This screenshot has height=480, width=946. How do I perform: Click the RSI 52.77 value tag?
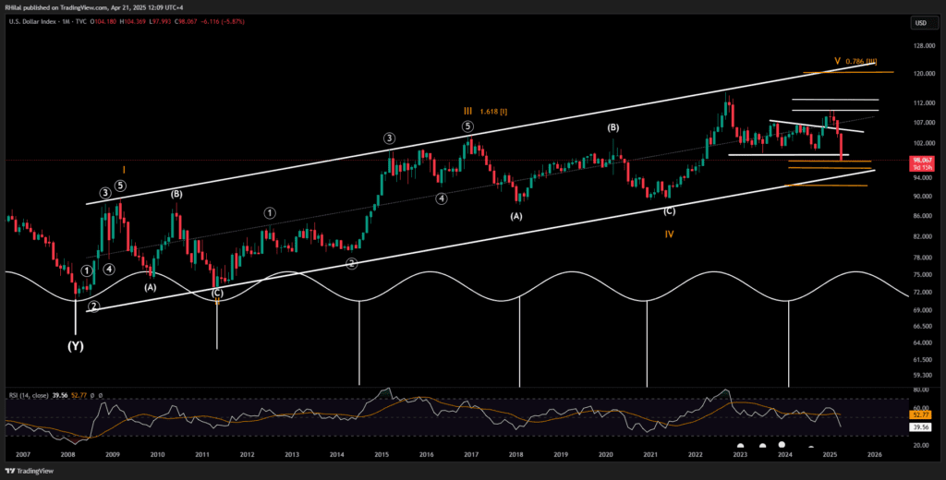[x=919, y=416]
